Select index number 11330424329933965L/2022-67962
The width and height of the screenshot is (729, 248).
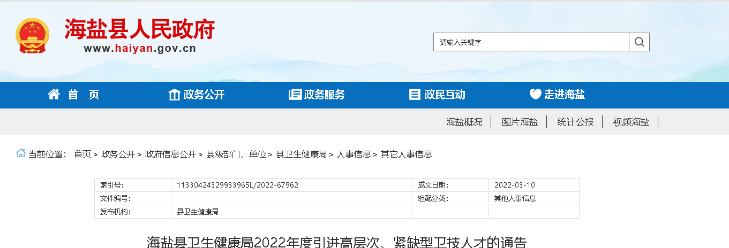237,185
